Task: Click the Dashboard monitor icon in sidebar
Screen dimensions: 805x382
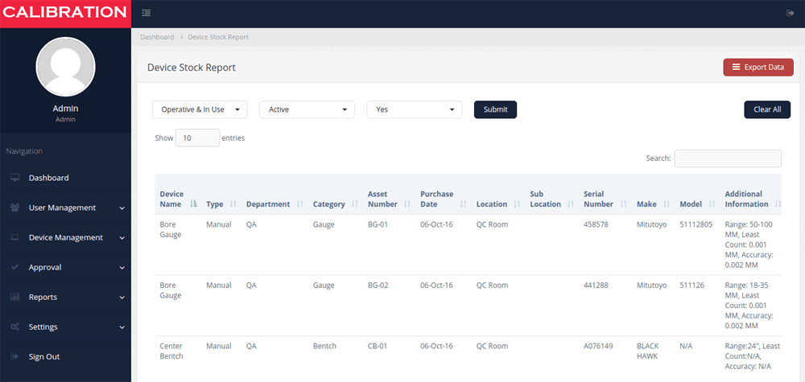Action: point(14,178)
